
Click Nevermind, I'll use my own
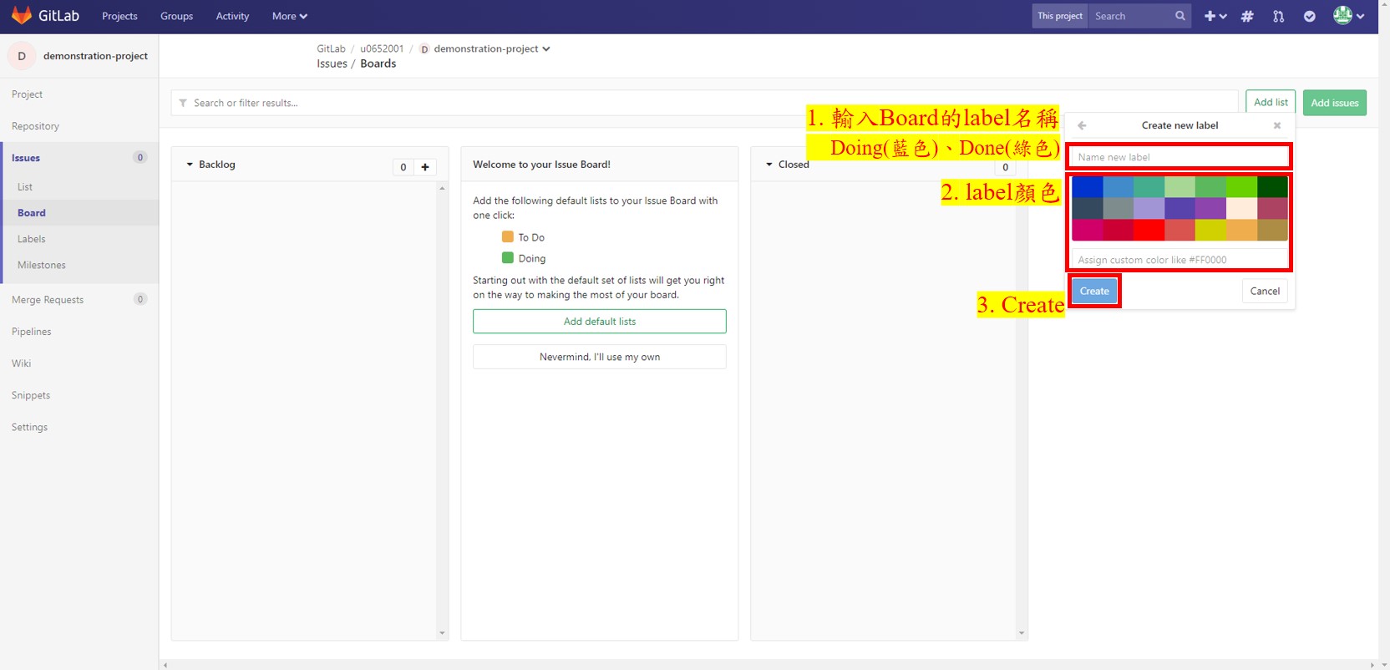coord(600,357)
